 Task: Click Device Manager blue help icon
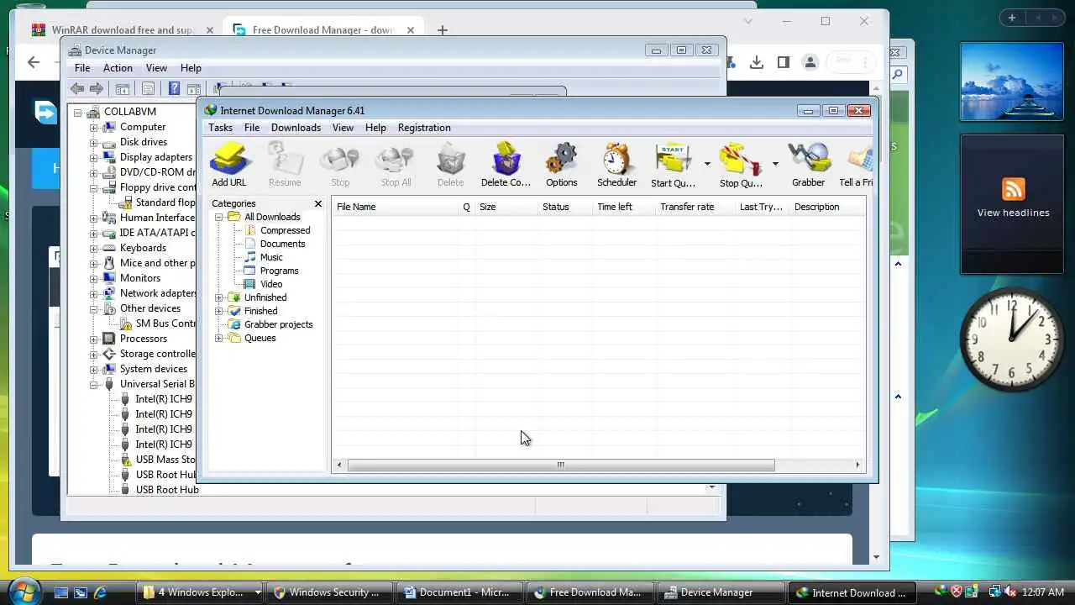pos(174,88)
